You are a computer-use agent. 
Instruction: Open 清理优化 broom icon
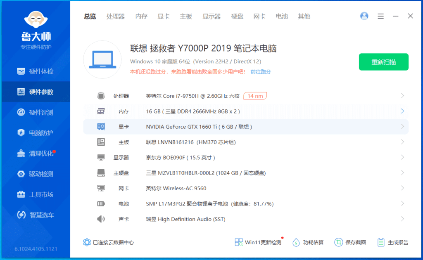(x=21, y=153)
